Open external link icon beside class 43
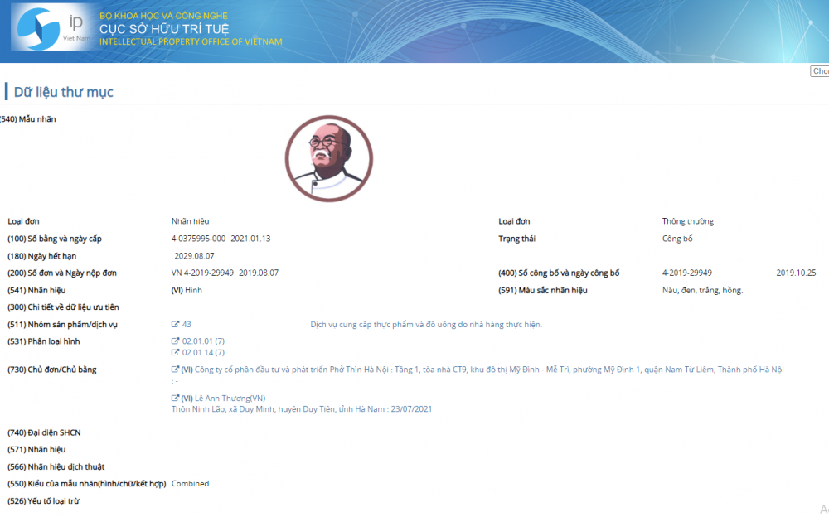829x517 pixels. pos(175,324)
